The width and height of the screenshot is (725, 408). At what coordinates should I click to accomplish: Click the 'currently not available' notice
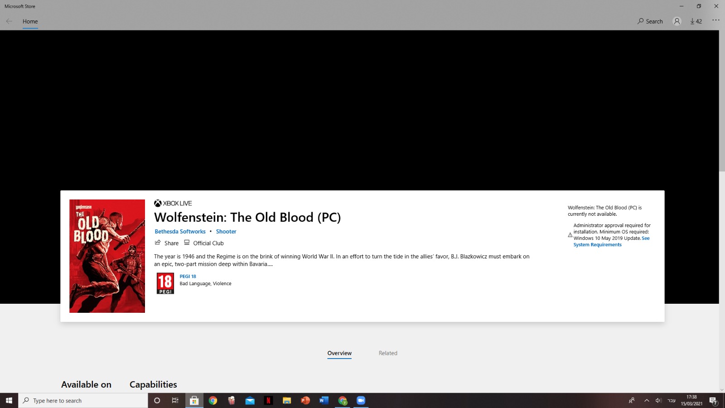tap(604, 211)
